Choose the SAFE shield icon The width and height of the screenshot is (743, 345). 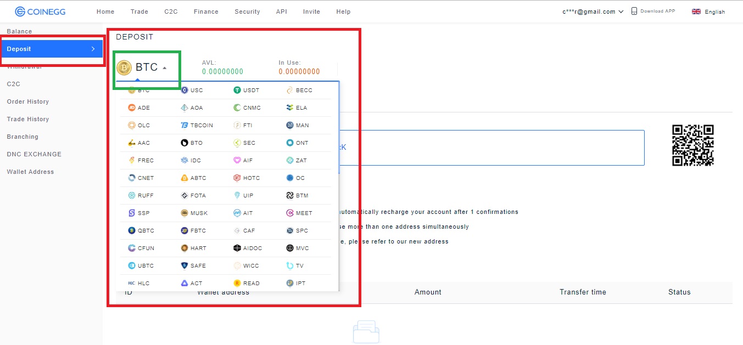point(185,265)
